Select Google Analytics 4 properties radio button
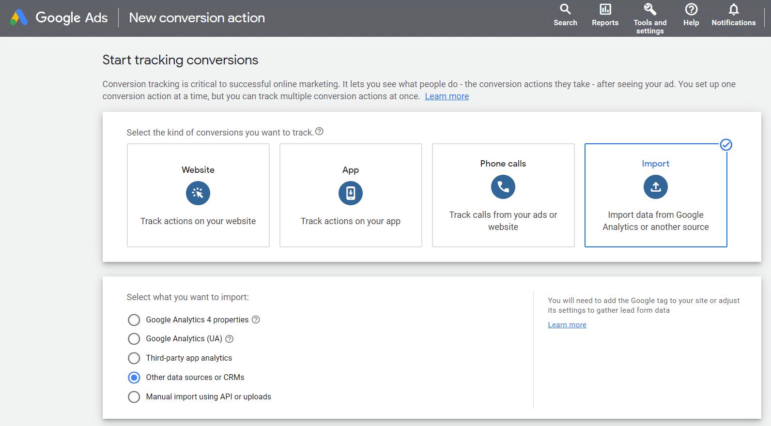 (x=134, y=320)
